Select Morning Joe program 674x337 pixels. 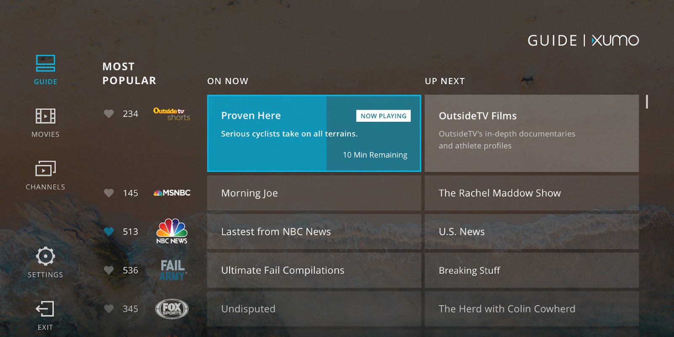click(x=314, y=193)
